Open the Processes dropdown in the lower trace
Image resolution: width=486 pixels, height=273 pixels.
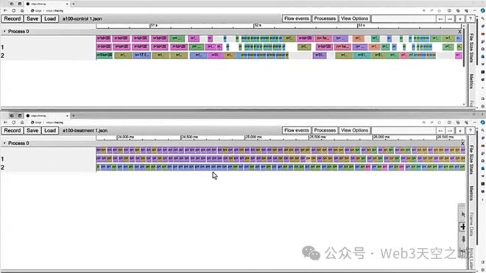(325, 130)
